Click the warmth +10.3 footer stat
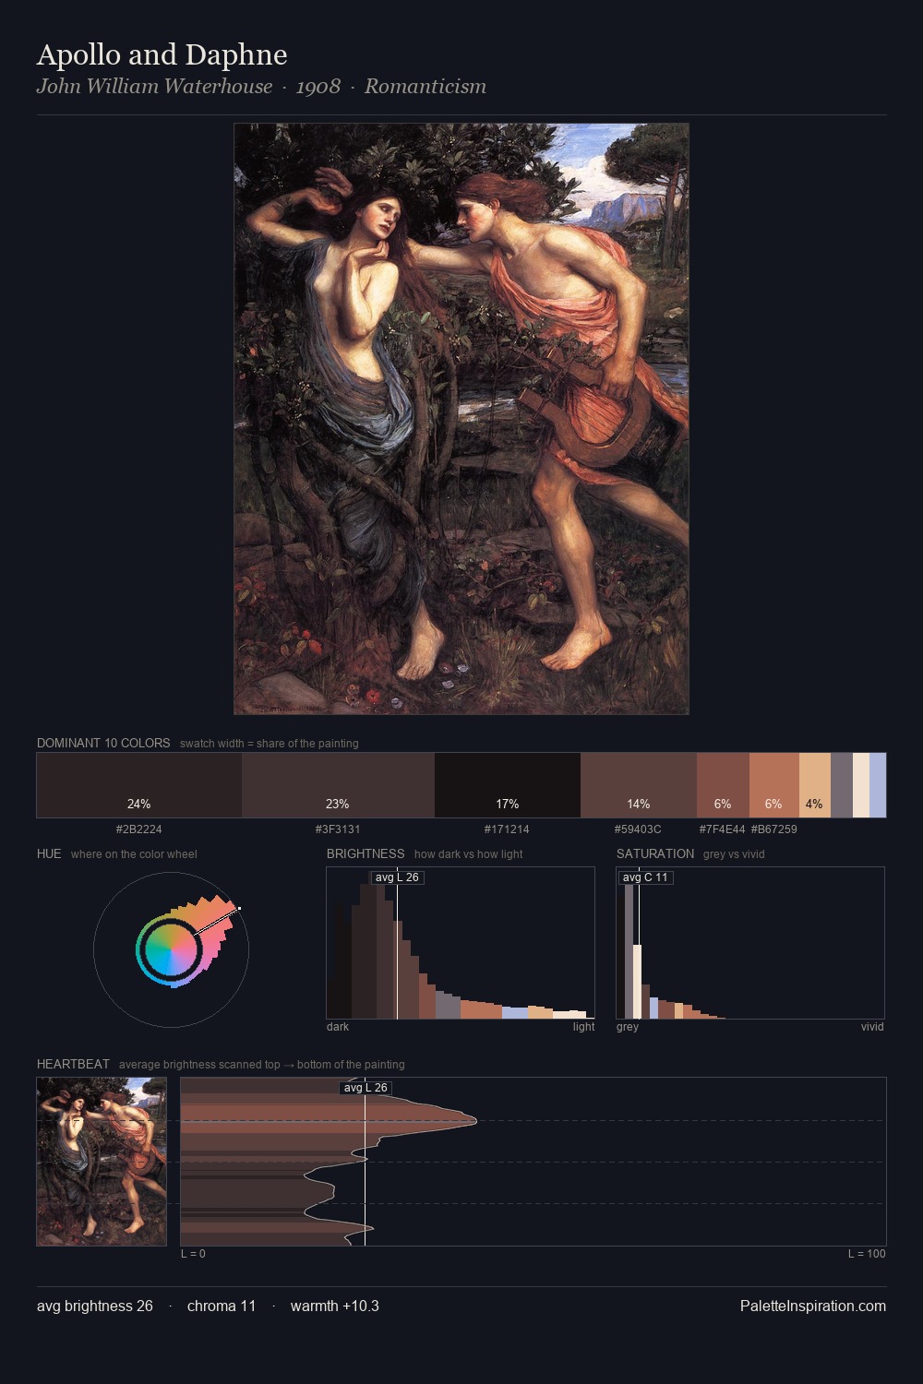 (x=335, y=1306)
